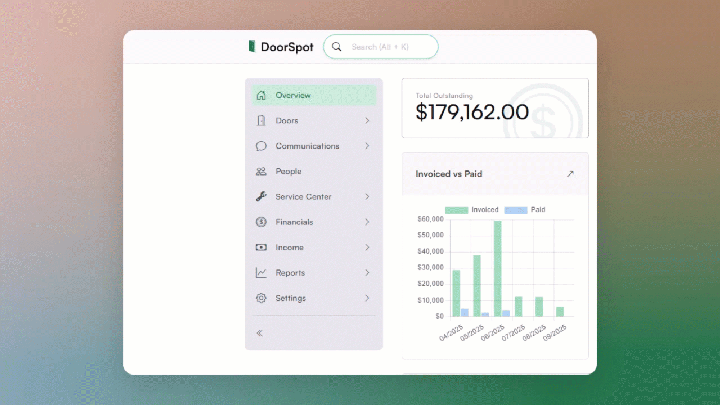This screenshot has width=720, height=405.
Task: Expand the Financials submenu chevron
Action: 367,222
